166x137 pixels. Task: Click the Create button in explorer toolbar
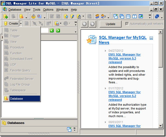pos(11,23)
